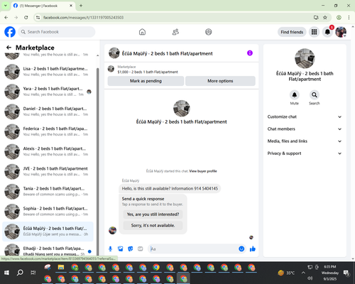Expand Media, files and links section
The image size is (355, 284).
(x=305, y=141)
